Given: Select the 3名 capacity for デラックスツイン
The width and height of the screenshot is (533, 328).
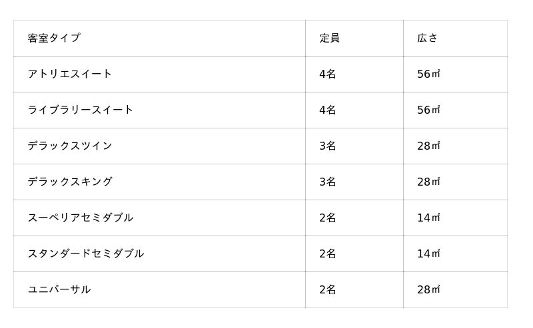Looking at the screenshot, I should coord(327,146).
